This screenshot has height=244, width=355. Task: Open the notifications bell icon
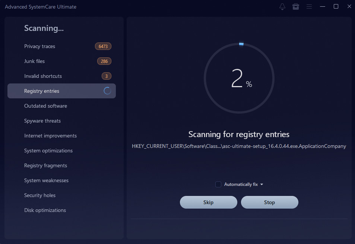click(x=282, y=7)
